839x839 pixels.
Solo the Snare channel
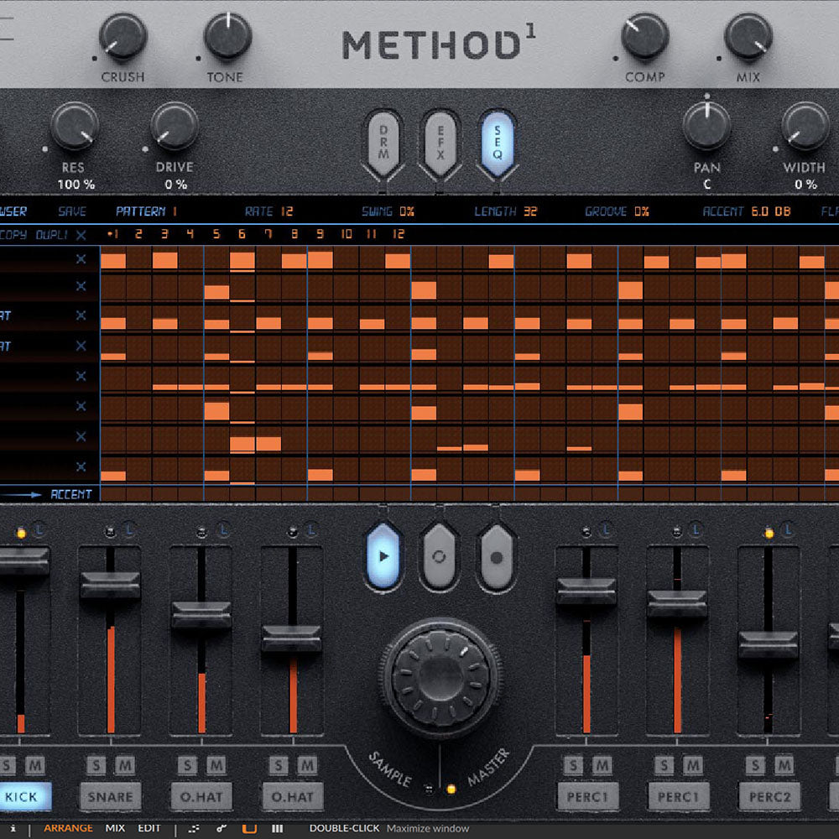click(x=96, y=765)
